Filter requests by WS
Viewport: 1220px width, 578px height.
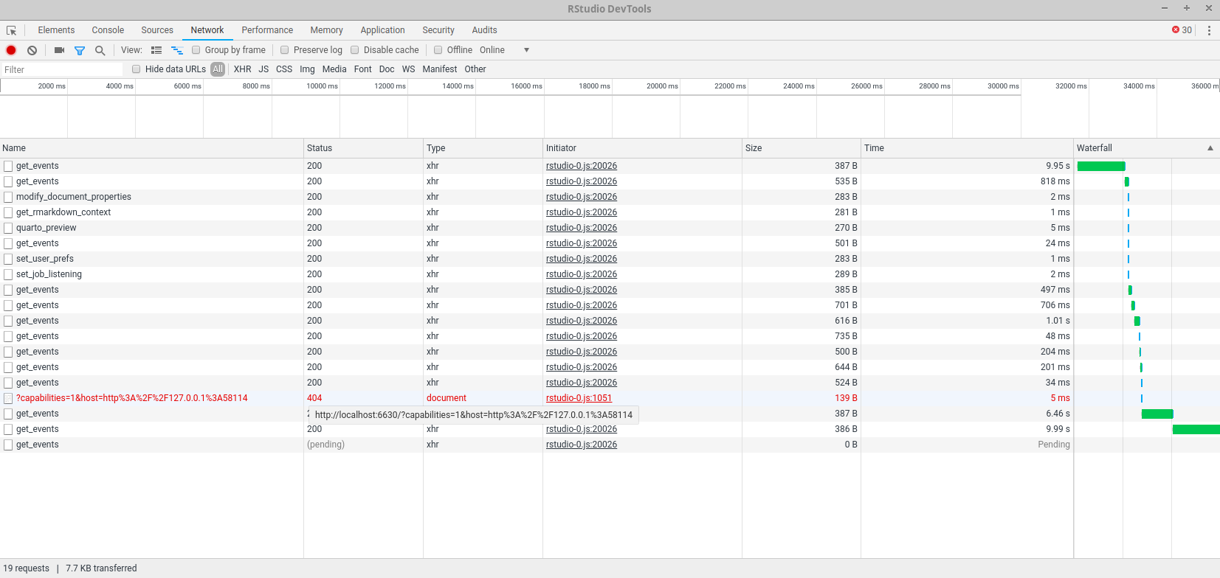pos(409,69)
